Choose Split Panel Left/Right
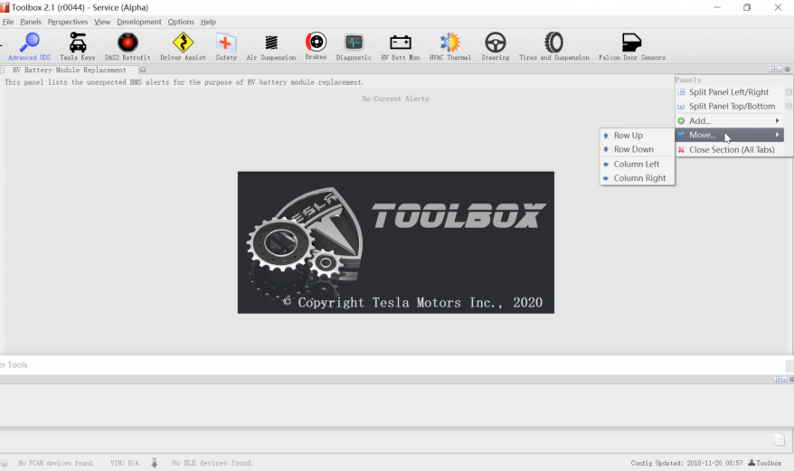The image size is (794, 471). (x=729, y=91)
